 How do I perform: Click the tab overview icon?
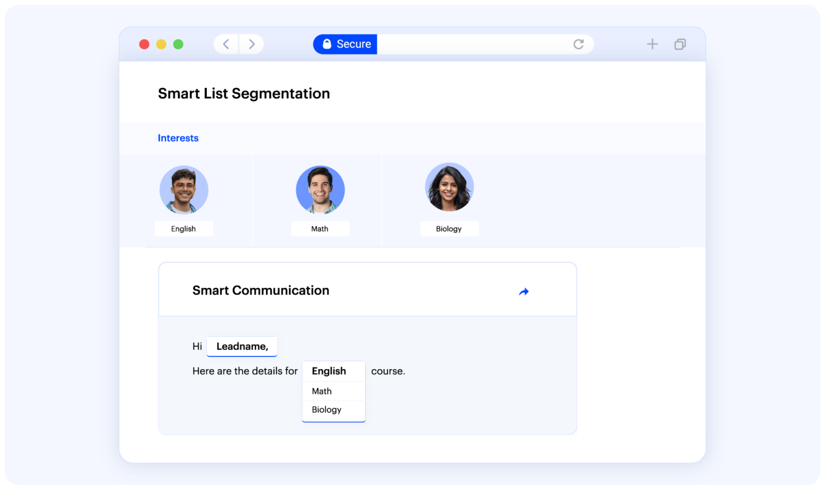pos(680,44)
